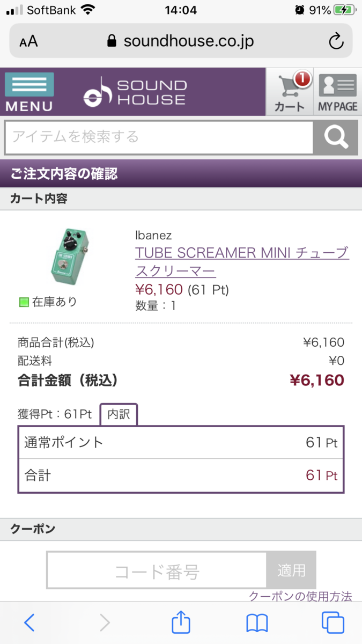
Task: Toggle the 内訳 points breakdown tab
Action: tap(119, 414)
